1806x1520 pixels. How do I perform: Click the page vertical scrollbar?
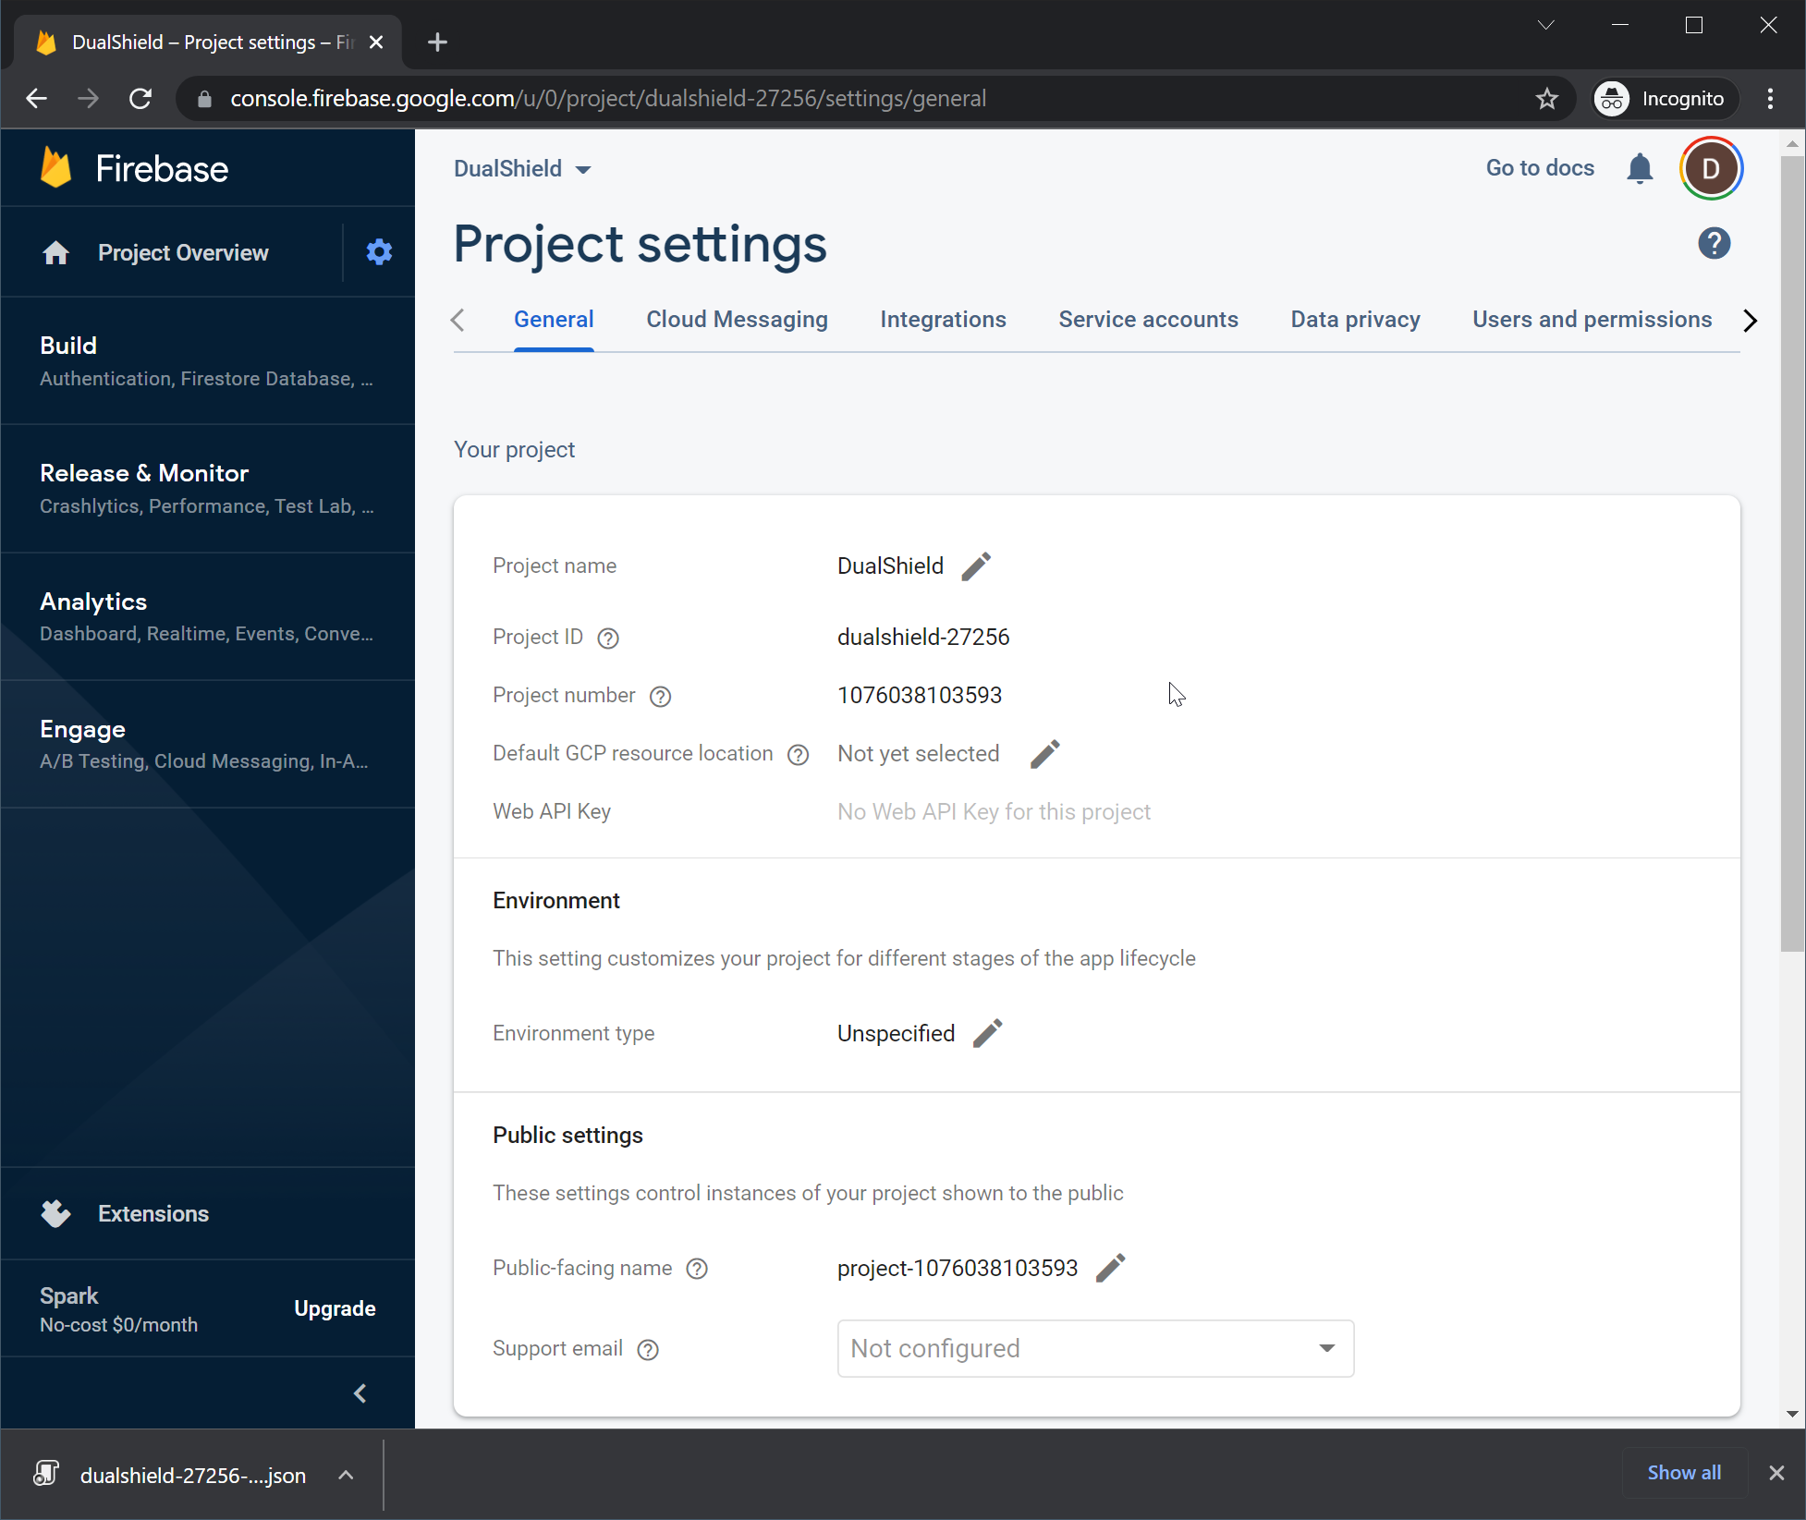point(1791,554)
